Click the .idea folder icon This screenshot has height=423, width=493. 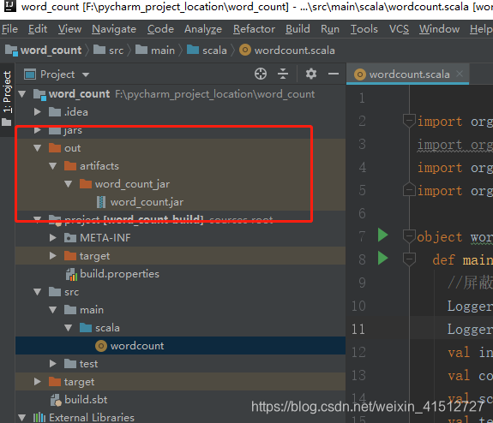(55, 112)
